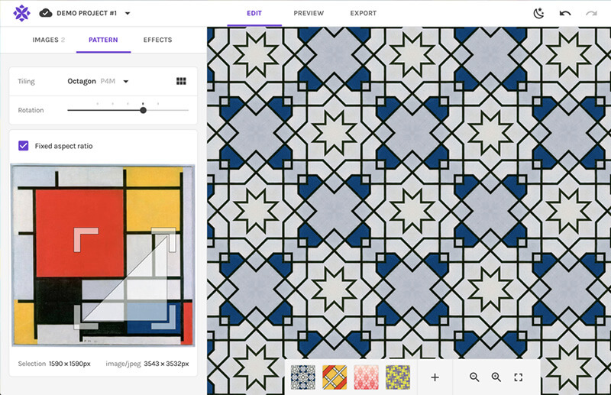
Task: Switch to the Preview tab
Action: tap(309, 13)
